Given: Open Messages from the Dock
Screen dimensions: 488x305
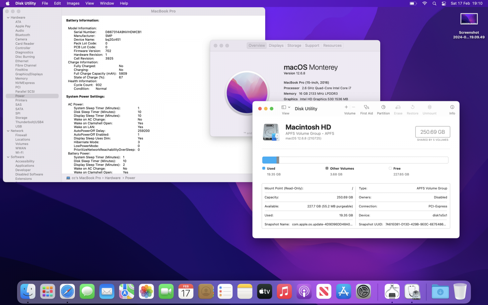Looking at the screenshot, I should pyautogui.click(x=87, y=291).
